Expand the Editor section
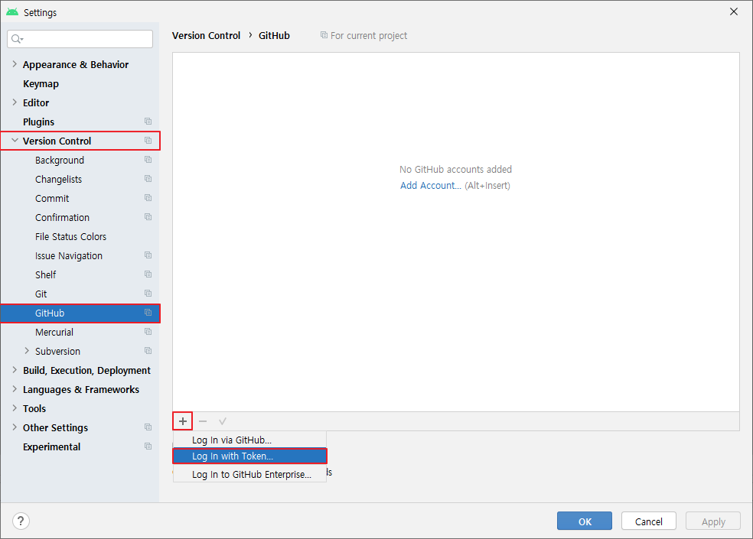The image size is (753, 539). [x=15, y=102]
